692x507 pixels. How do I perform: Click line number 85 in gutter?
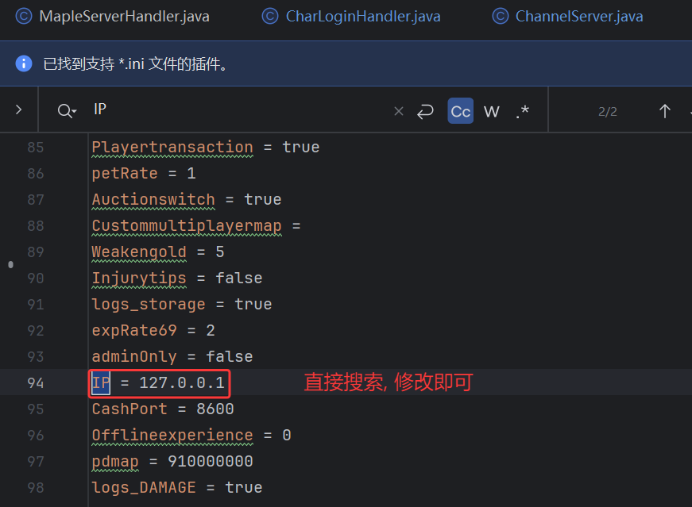35,148
